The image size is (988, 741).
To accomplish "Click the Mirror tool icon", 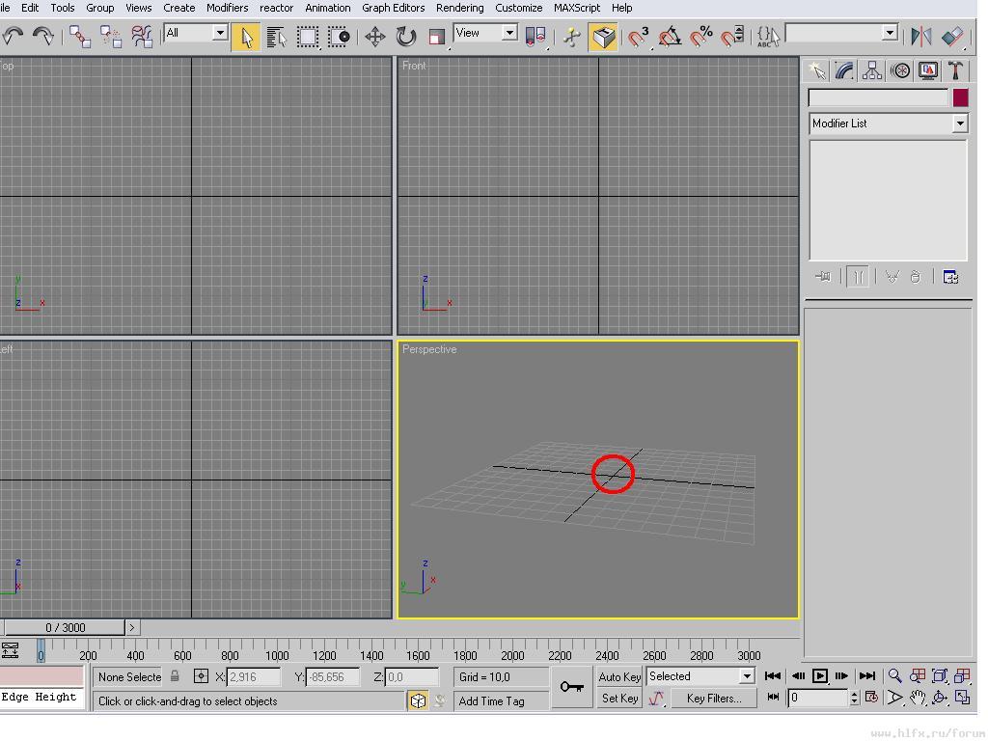I will pos(920,37).
